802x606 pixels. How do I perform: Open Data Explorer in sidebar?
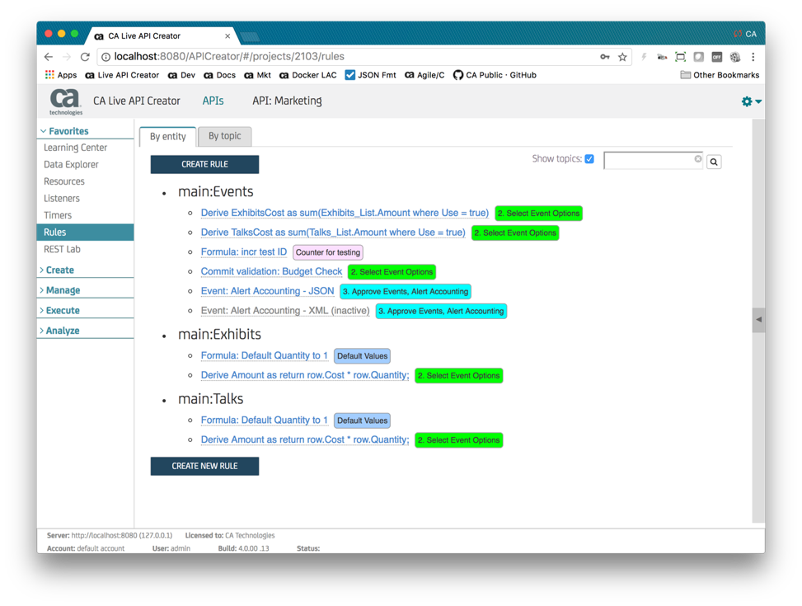71,164
